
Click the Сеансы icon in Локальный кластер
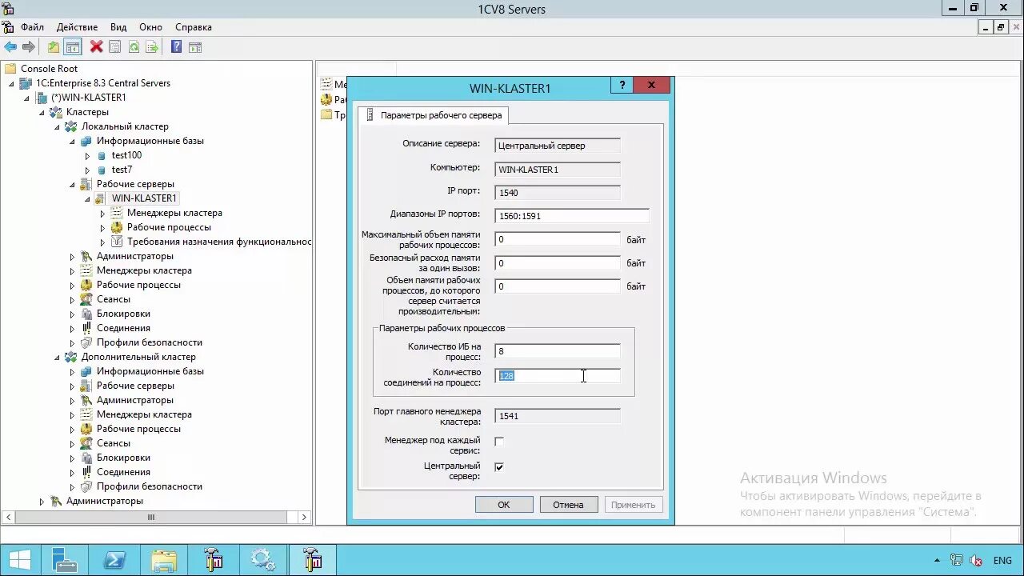[x=86, y=299]
